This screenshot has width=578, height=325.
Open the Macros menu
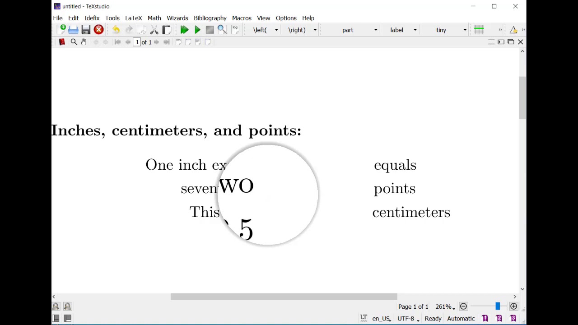click(x=242, y=18)
